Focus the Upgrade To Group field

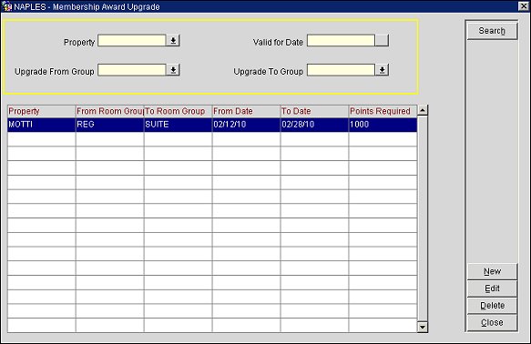[x=341, y=70]
